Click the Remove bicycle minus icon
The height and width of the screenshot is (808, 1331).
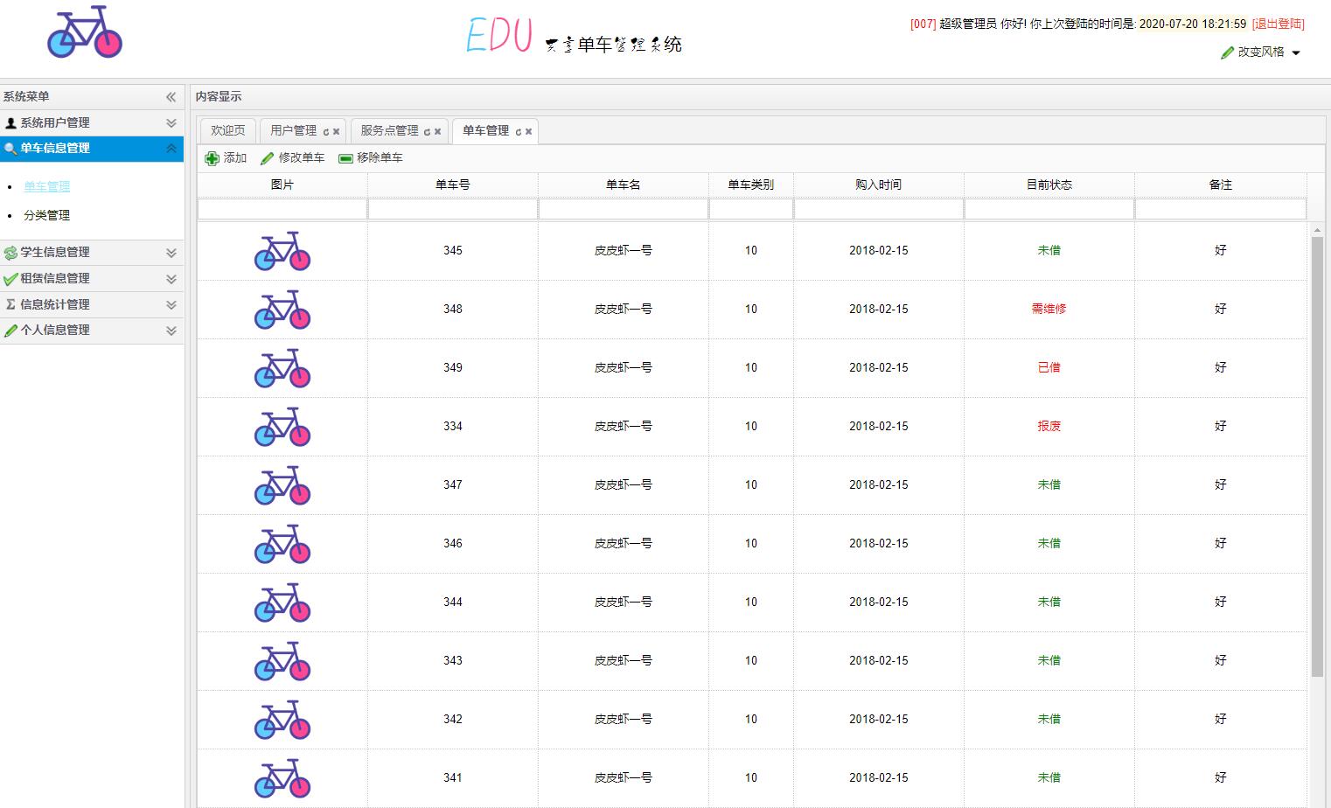[x=345, y=158]
